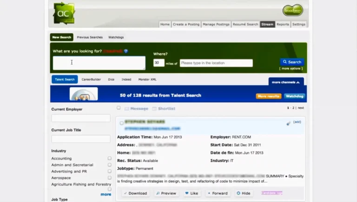357x202 pixels.
Task: Open the Reports navigation tab
Action: [x=283, y=24]
